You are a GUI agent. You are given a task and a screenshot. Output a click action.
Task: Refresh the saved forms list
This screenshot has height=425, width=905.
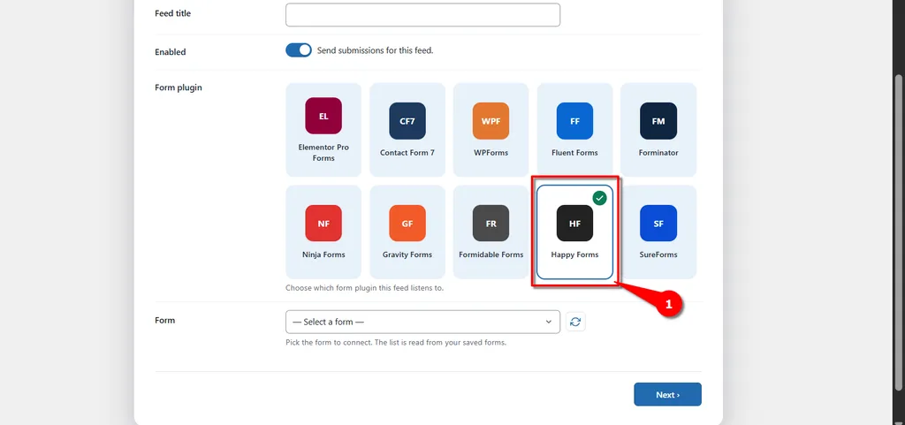pyautogui.click(x=575, y=322)
